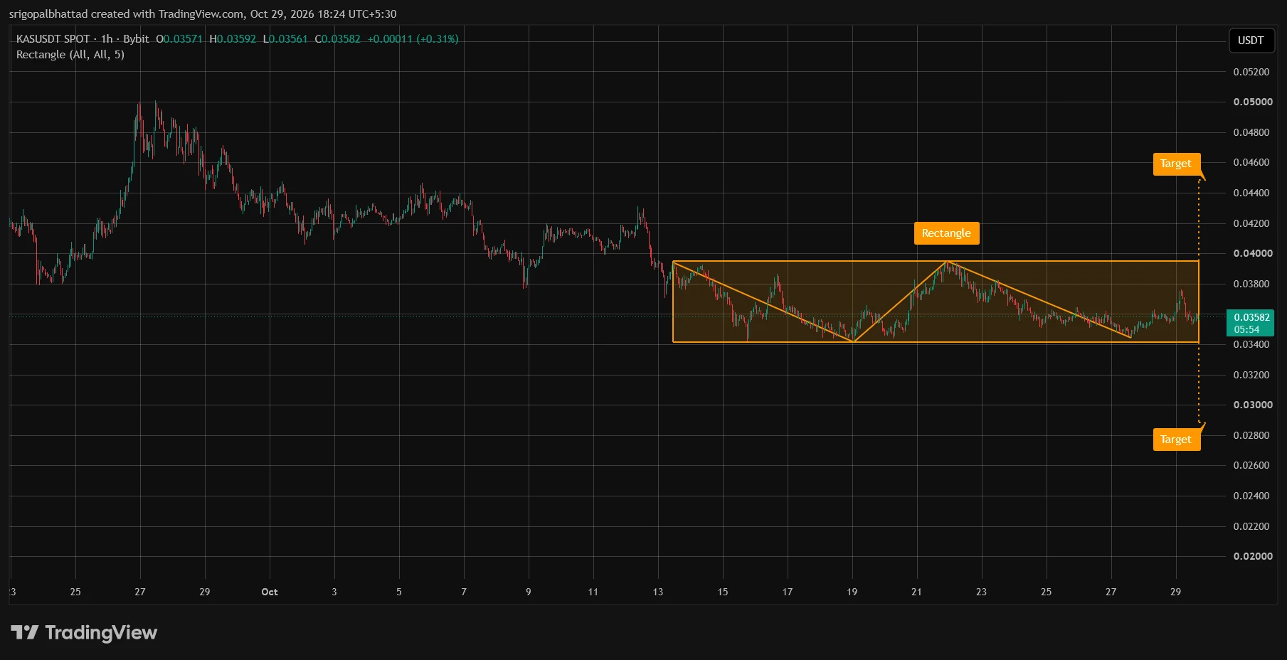The width and height of the screenshot is (1287, 660).
Task: Click the +0.00011 (+0.31%) change value
Action: click(413, 39)
